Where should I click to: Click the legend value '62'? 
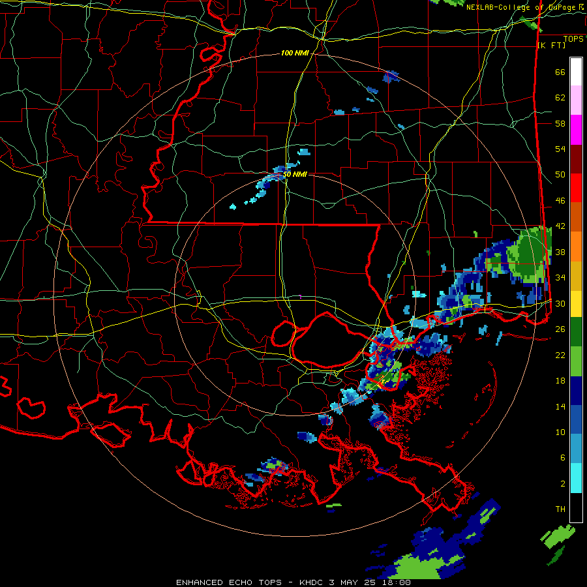(560, 98)
